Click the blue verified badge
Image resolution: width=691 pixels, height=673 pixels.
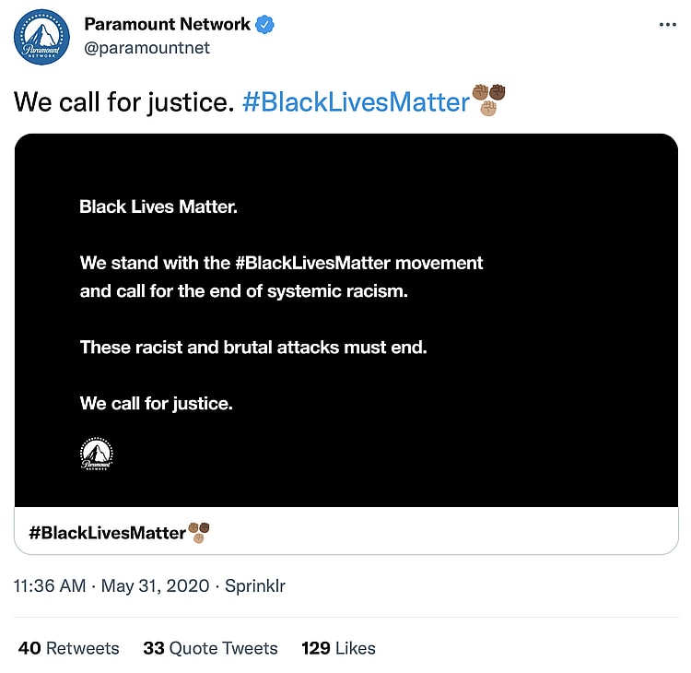coord(265,25)
